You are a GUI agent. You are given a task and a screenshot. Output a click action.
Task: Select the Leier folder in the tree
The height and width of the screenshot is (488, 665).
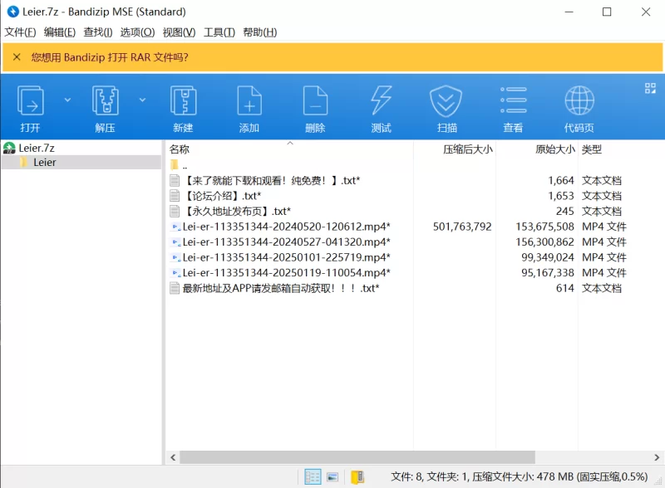45,162
